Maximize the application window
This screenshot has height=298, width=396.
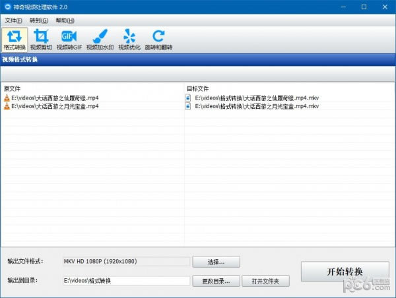click(364, 7)
